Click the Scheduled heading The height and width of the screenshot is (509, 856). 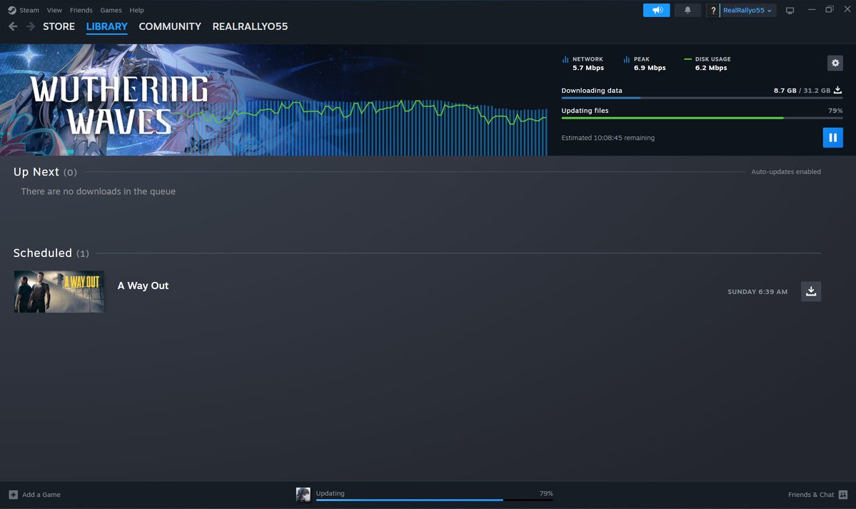(x=43, y=253)
